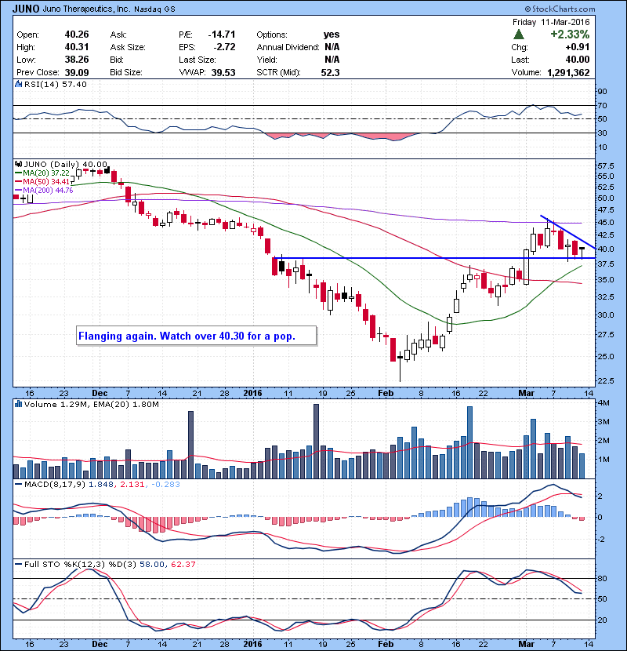Screen dimensions: 627x651
Task: Click the candlestick icon beside JUNO (Daily)
Action: coord(18,164)
